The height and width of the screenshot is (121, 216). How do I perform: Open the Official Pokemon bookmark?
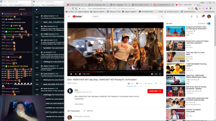click(x=146, y=12)
